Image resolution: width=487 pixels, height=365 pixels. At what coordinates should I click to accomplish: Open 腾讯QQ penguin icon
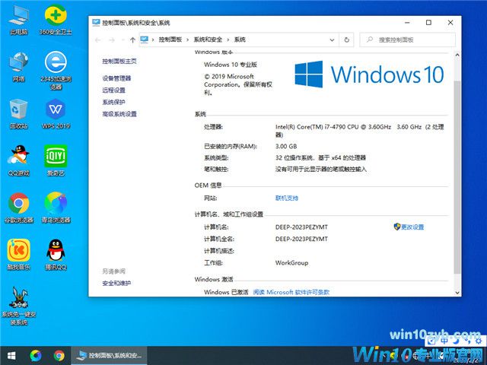pyautogui.click(x=55, y=249)
